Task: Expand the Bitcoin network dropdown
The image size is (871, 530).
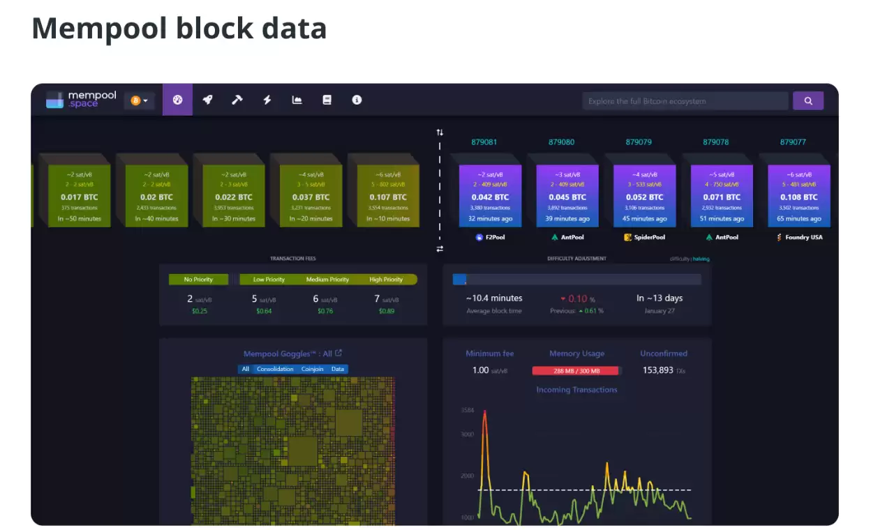Action: (140, 100)
